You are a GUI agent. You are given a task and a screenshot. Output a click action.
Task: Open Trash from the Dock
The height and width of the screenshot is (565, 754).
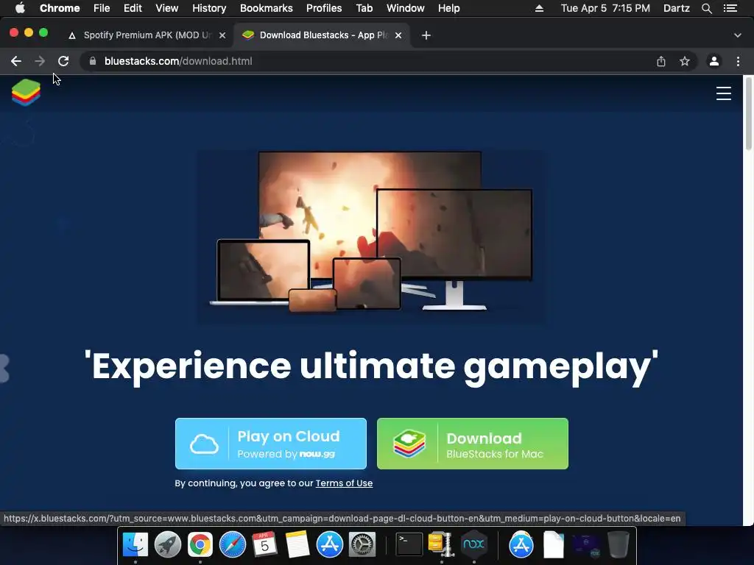click(x=619, y=545)
